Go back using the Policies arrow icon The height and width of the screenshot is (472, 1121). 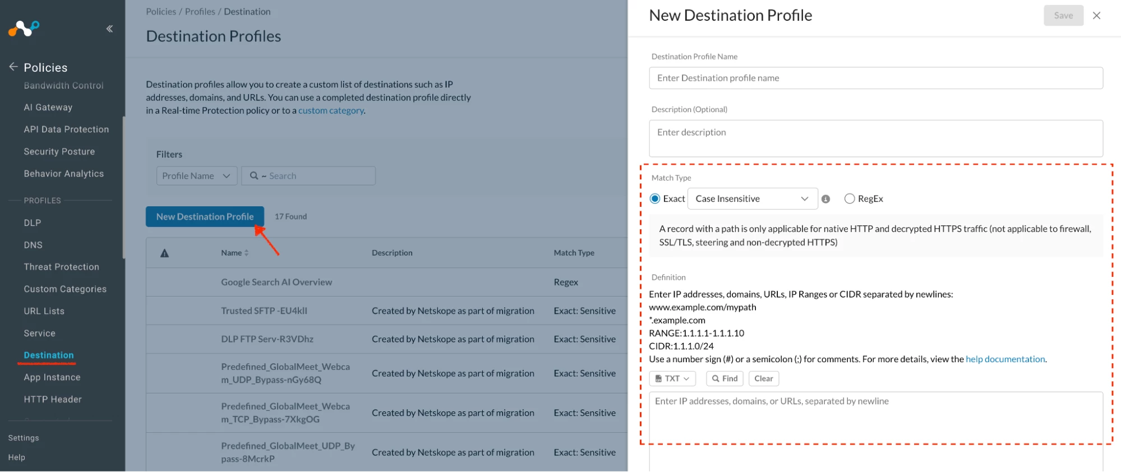click(13, 67)
